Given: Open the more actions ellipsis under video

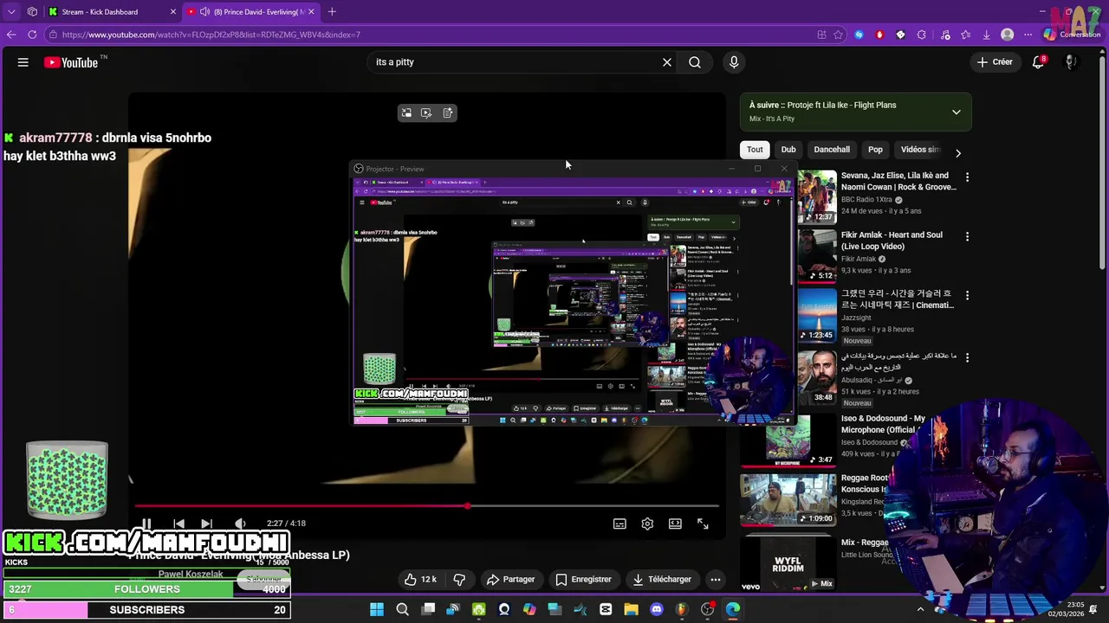Looking at the screenshot, I should 716,580.
